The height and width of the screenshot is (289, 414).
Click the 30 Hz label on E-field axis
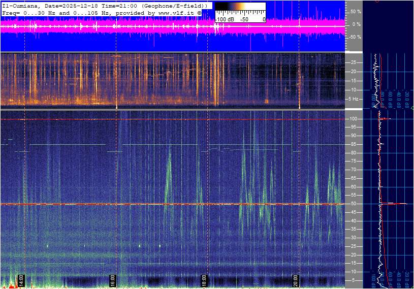(354, 238)
